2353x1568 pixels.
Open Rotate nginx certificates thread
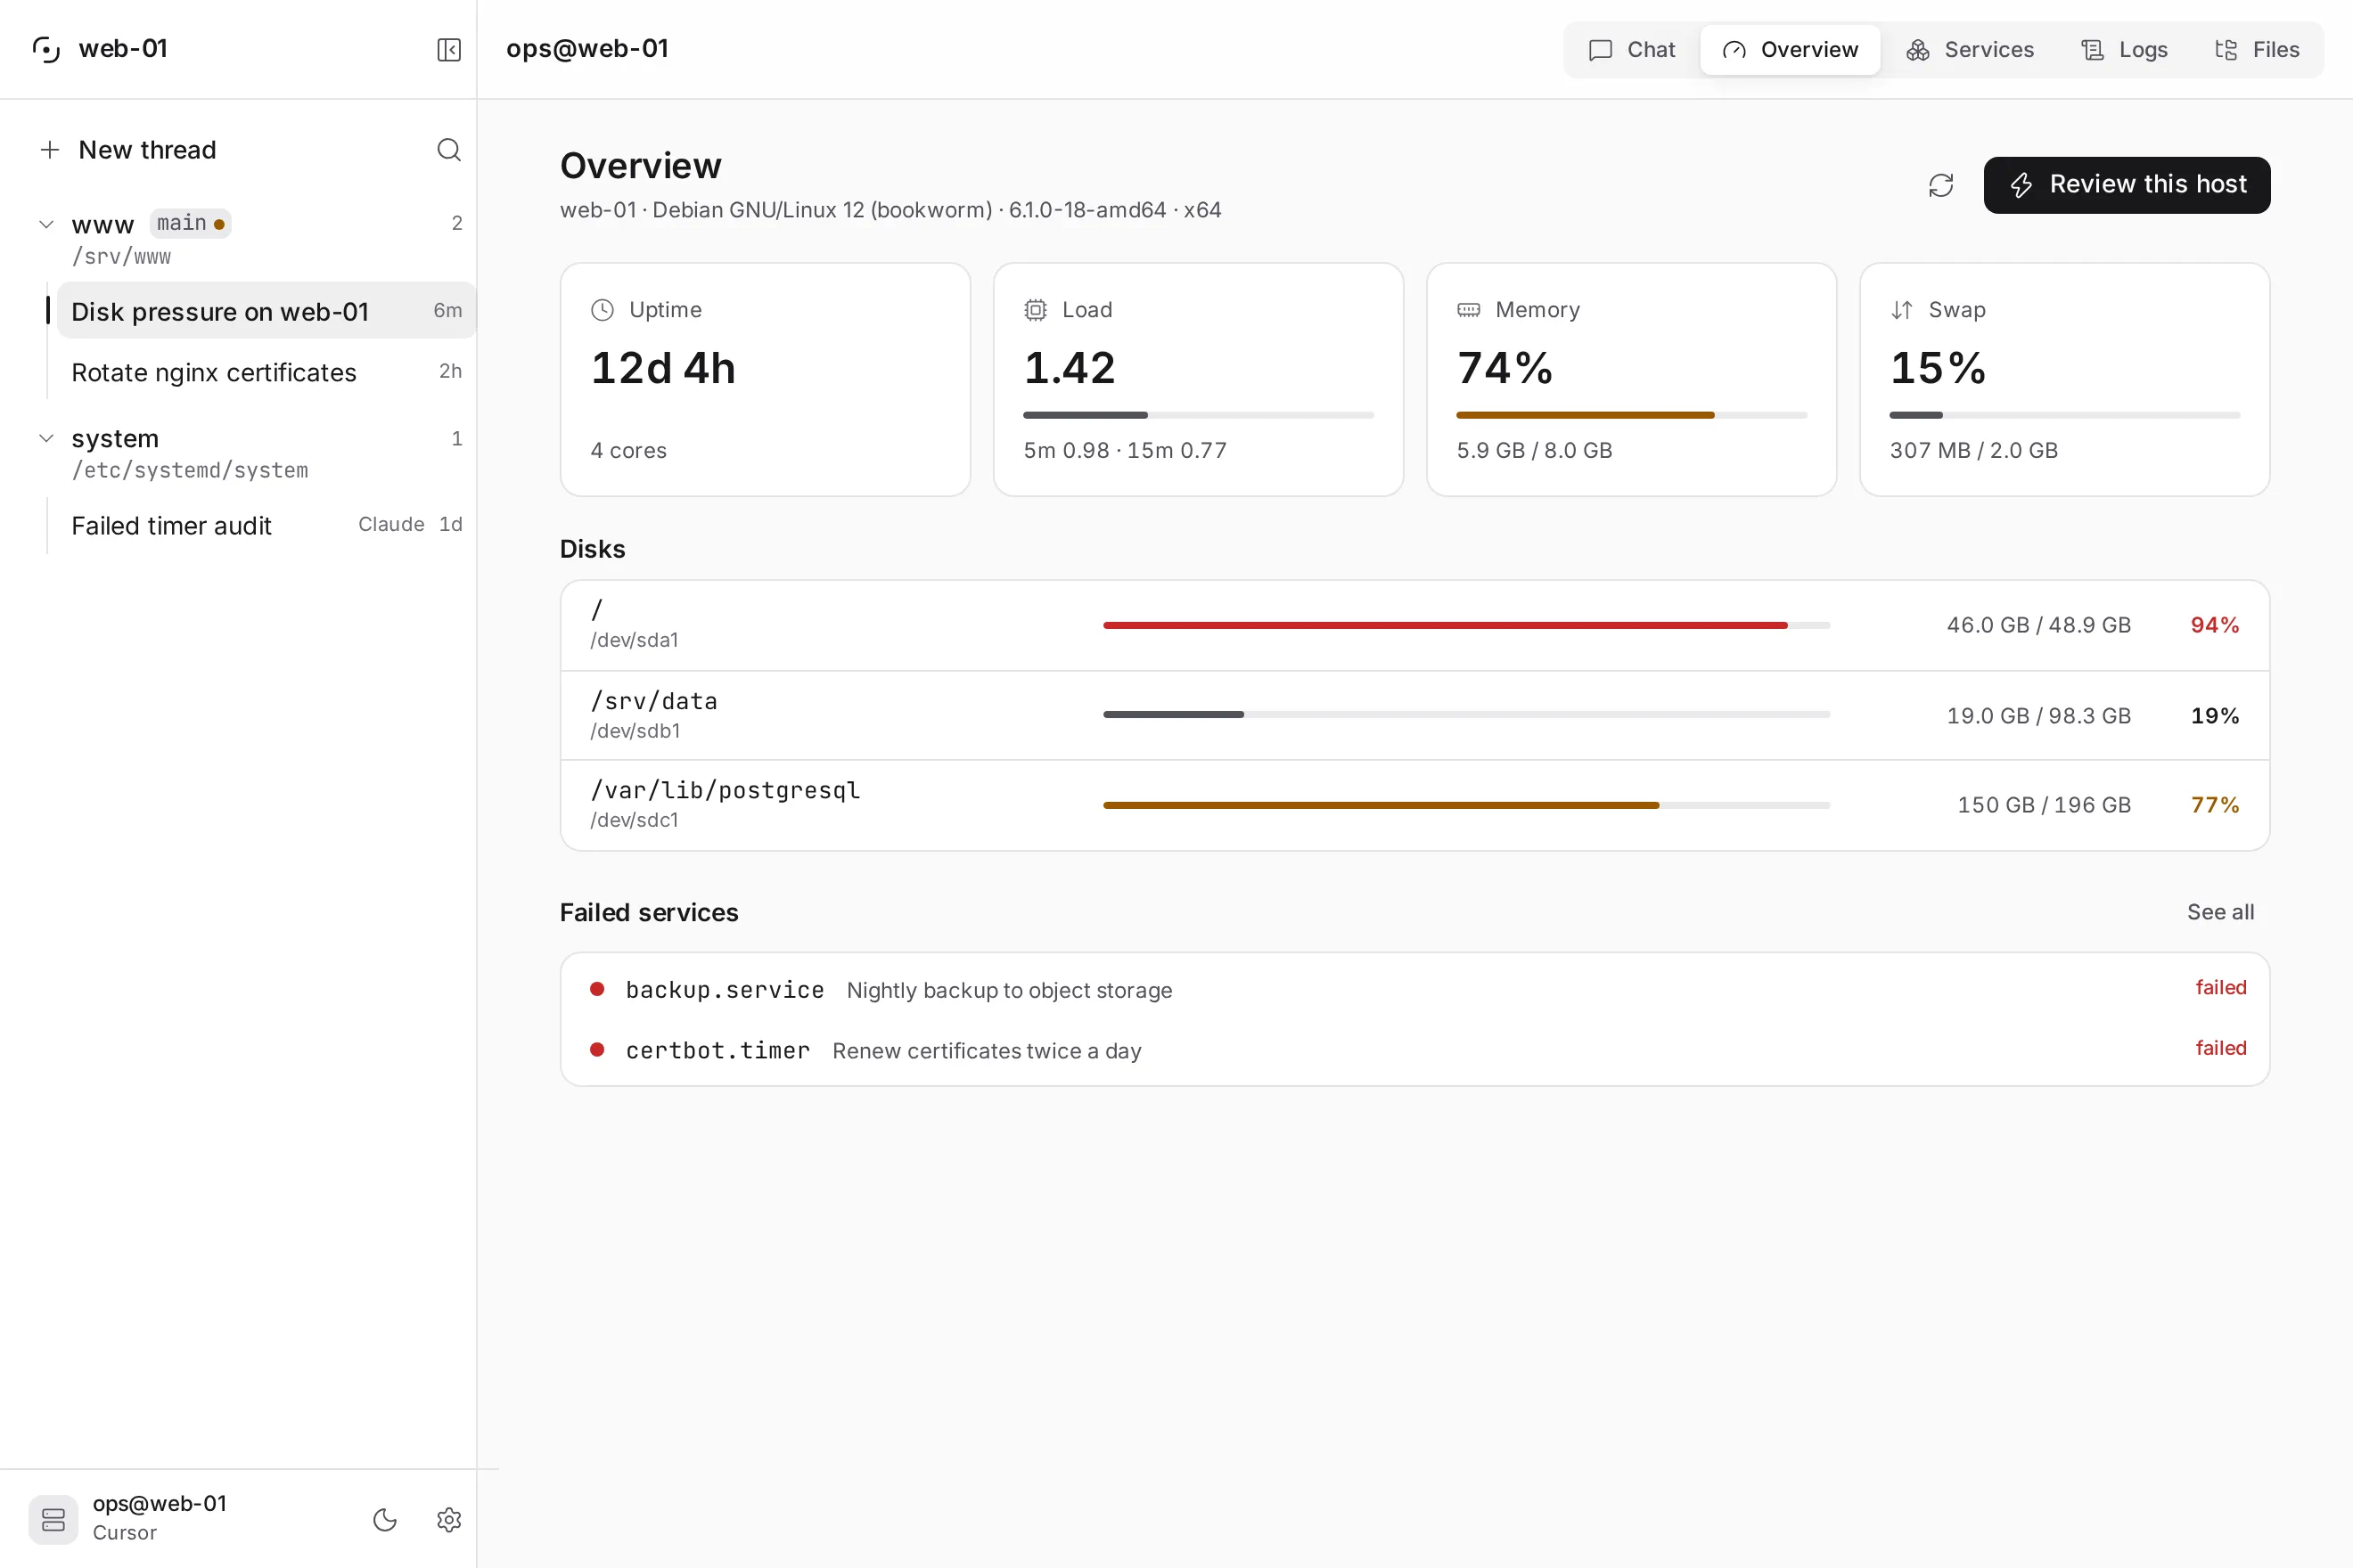pyautogui.click(x=266, y=372)
